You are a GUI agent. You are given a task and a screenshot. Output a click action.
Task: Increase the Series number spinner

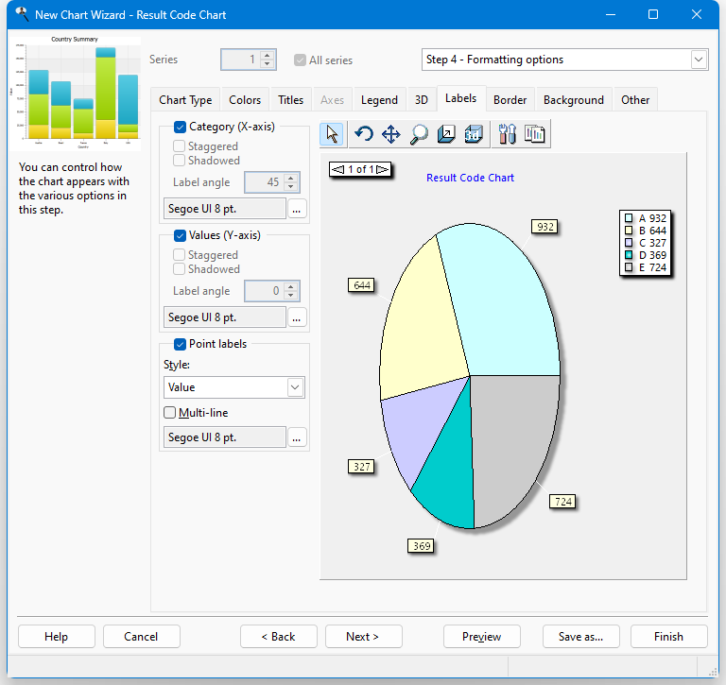pos(268,56)
